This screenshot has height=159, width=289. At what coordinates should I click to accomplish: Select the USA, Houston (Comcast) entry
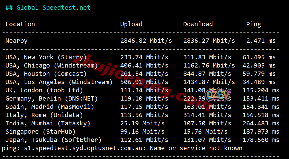pyautogui.click(x=46, y=74)
